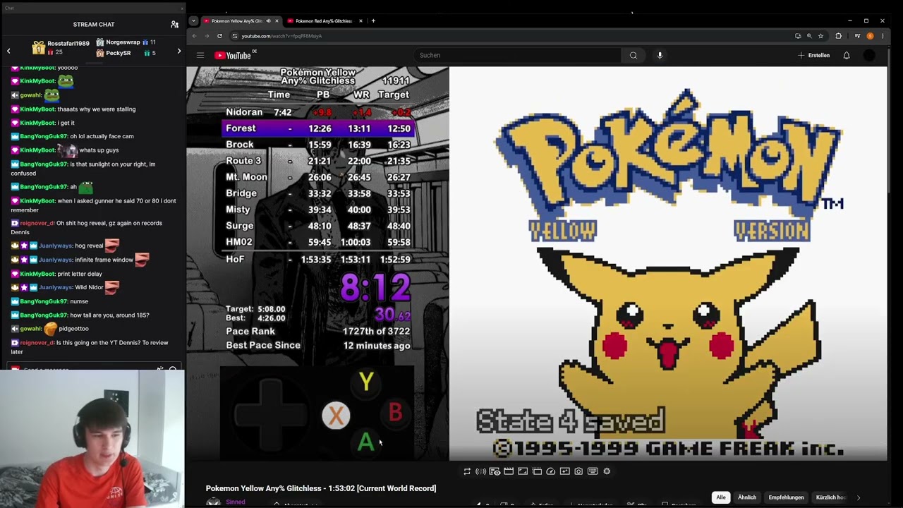
Task: Take a screenshot with the camera icon
Action: (578, 471)
